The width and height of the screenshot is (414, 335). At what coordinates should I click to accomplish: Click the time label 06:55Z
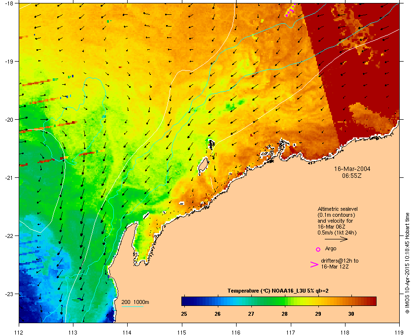tap(352, 175)
